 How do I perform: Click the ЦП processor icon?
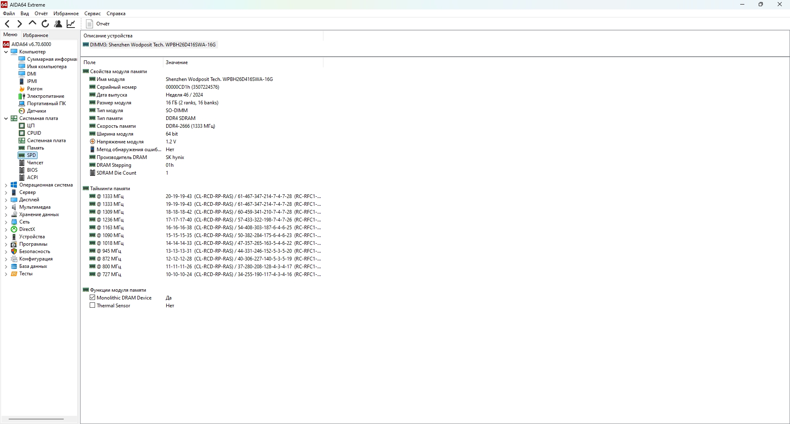(x=22, y=126)
